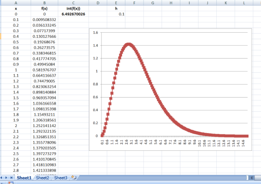The width and height of the screenshot is (261, 184).
Task: Select cell with value 0.898140884
Action: point(44,92)
